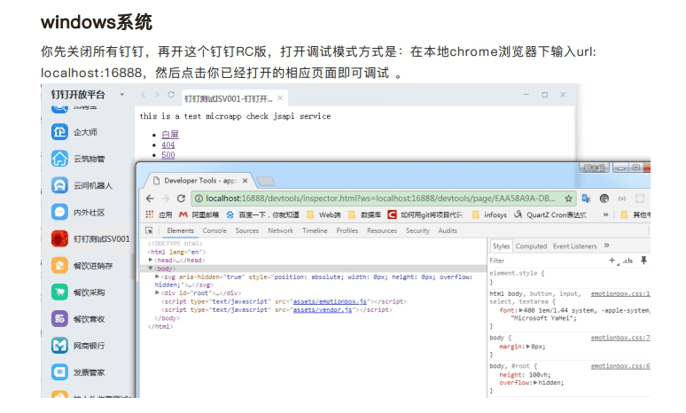Screen dimensions: 686x413
Task: Open the 餐饮进销存 app
Action: pos(92,265)
